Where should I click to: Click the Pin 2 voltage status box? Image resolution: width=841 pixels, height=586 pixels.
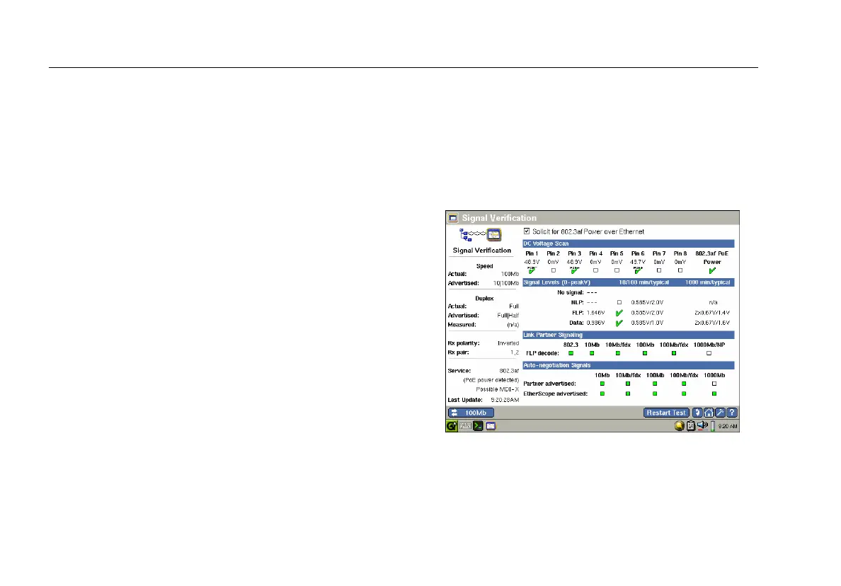(x=554, y=270)
